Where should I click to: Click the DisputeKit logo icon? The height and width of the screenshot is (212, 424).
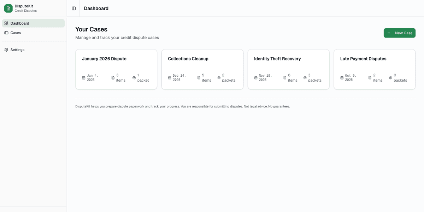8,8
